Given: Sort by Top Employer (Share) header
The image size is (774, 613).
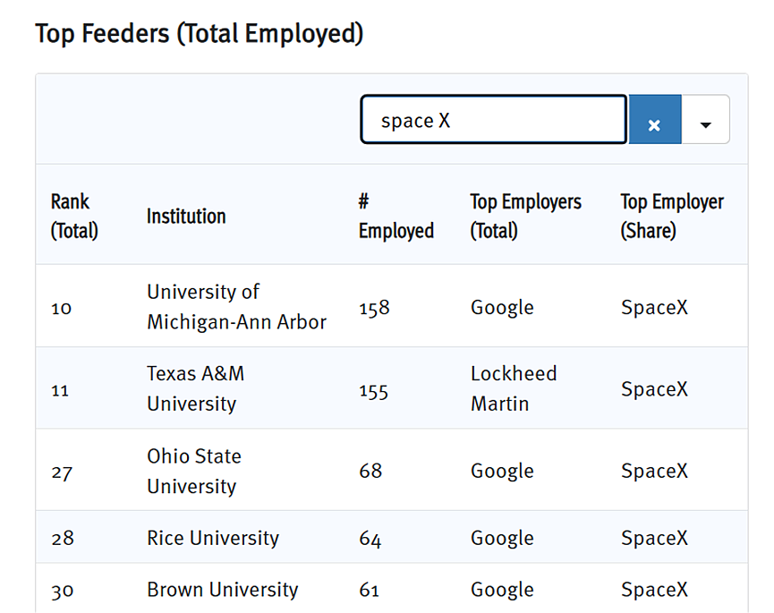Looking at the screenshot, I should [672, 217].
